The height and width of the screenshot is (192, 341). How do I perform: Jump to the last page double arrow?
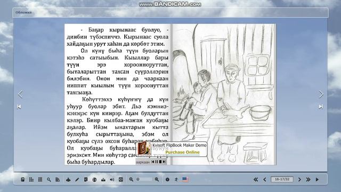tap(308, 179)
